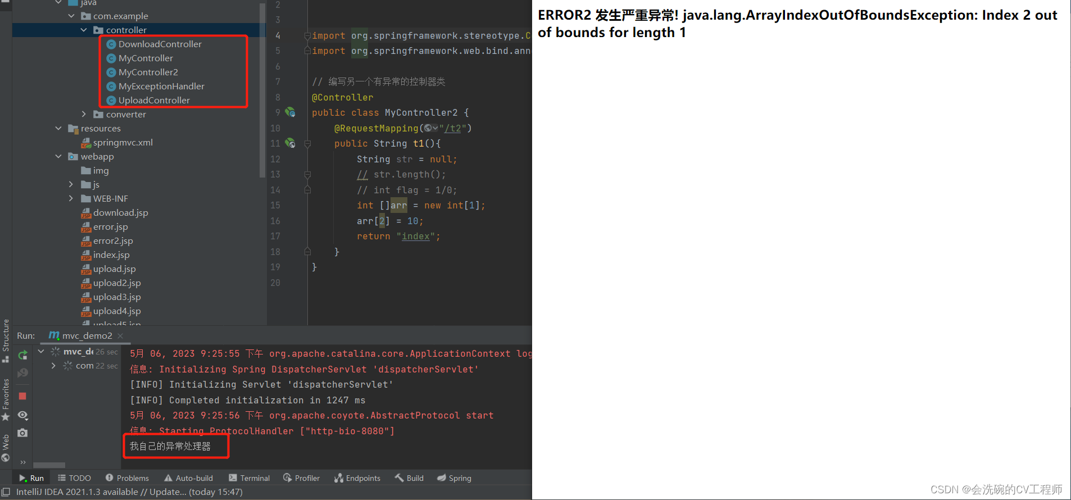The image size is (1071, 500).
Task: Click the run tree horizontal scrollbar
Action: pyautogui.click(x=49, y=465)
